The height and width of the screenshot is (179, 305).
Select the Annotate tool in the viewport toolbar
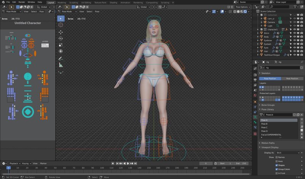click(x=61, y=58)
